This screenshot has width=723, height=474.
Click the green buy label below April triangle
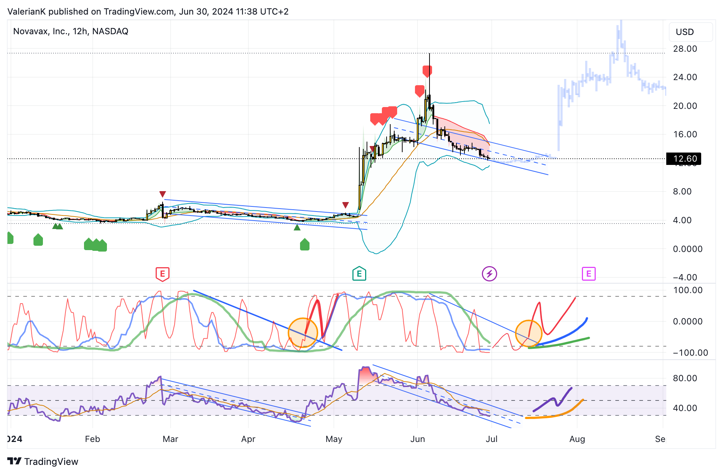click(305, 244)
